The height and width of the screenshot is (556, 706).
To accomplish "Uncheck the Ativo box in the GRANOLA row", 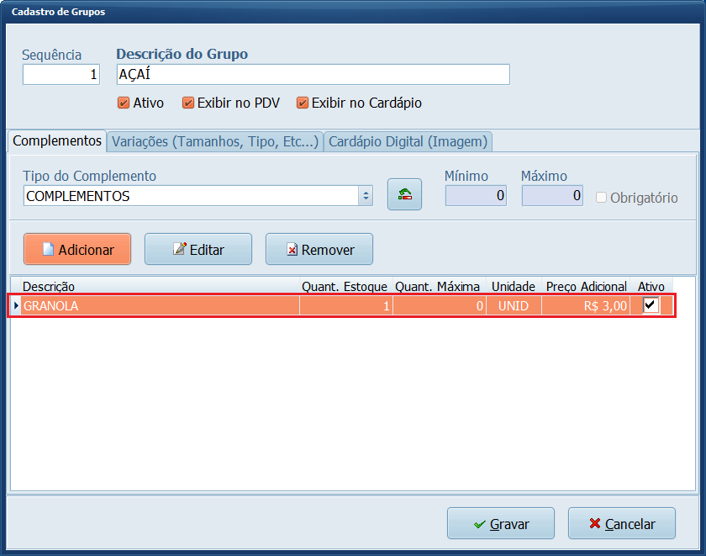I will pyautogui.click(x=651, y=305).
